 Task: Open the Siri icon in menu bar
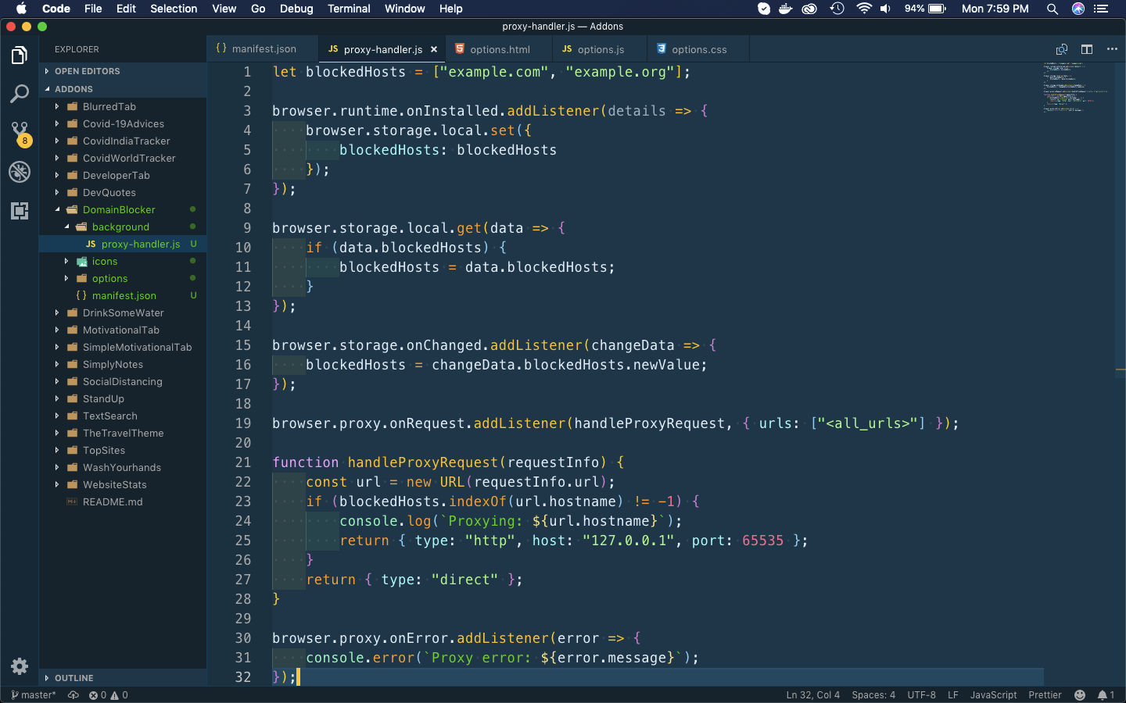point(1078,9)
